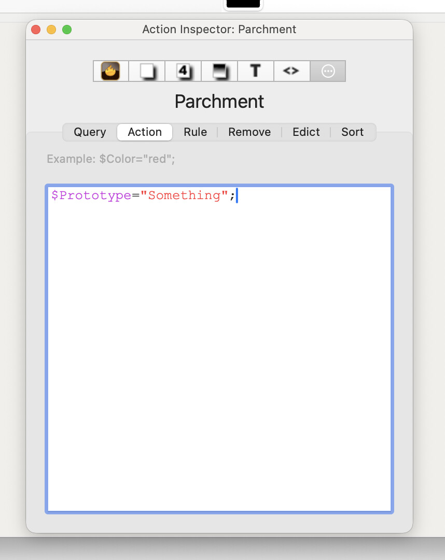
Task: Open the Sort tab
Action: coord(352,132)
